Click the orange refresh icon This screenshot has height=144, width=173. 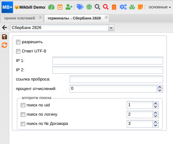tap(4, 45)
